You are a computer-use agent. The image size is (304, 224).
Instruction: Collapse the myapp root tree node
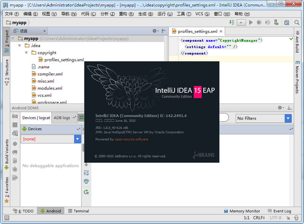[x=13, y=39]
